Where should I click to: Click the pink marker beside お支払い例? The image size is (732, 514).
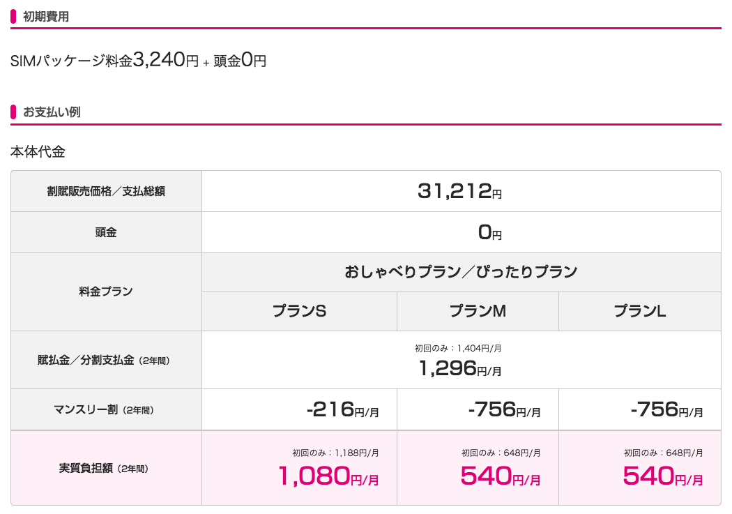coord(13,112)
